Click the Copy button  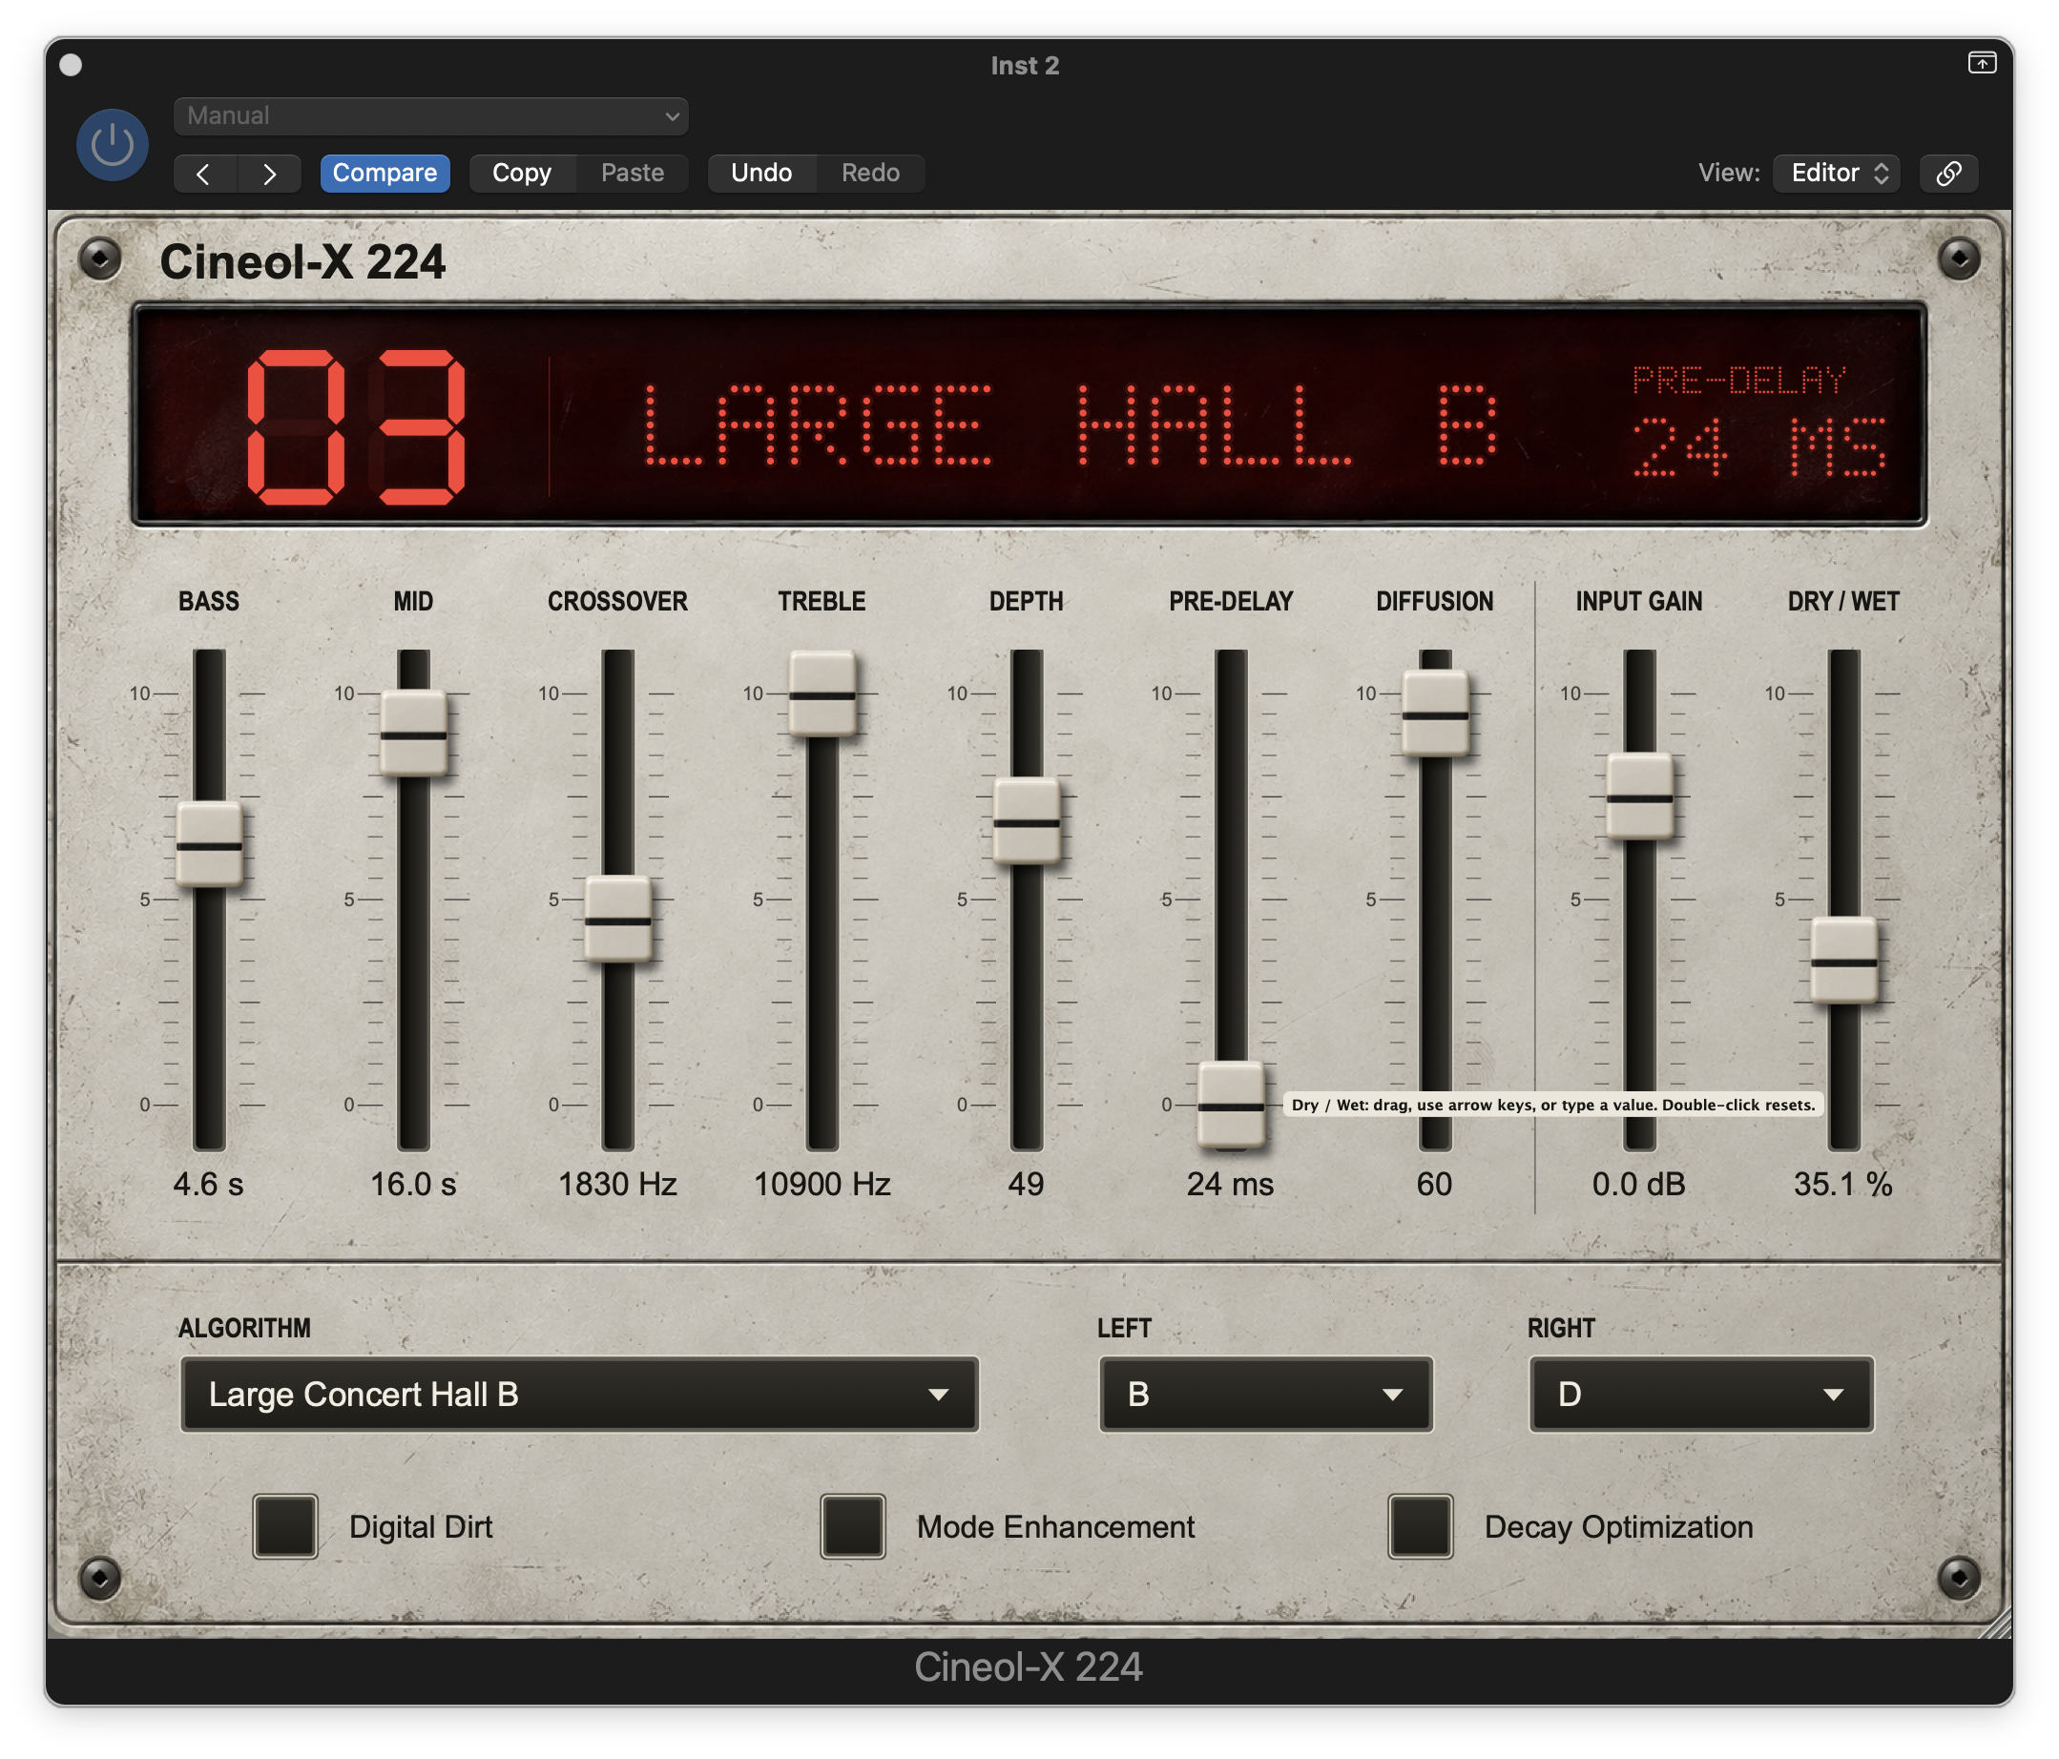tap(522, 174)
